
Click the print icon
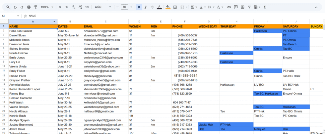pyautogui.click(x=29, y=7)
